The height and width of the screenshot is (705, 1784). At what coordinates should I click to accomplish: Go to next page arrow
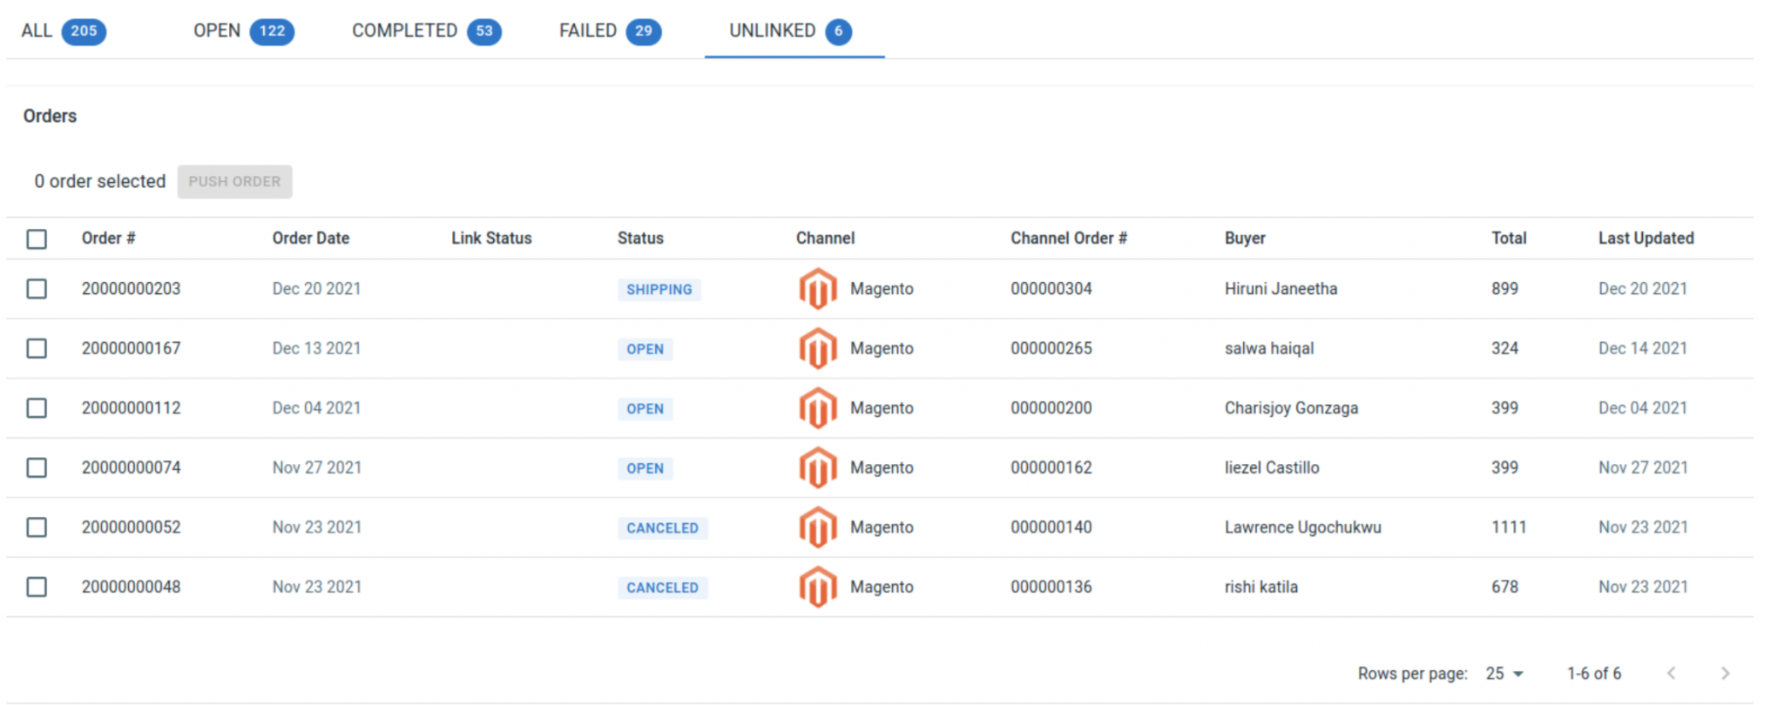(x=1725, y=673)
